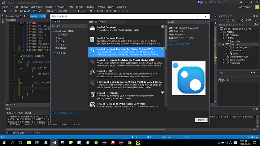Click the Alphabetical sort icon in Properties panel
Image resolution: width=260 pixels, height=146 pixels.
coord(224,80)
